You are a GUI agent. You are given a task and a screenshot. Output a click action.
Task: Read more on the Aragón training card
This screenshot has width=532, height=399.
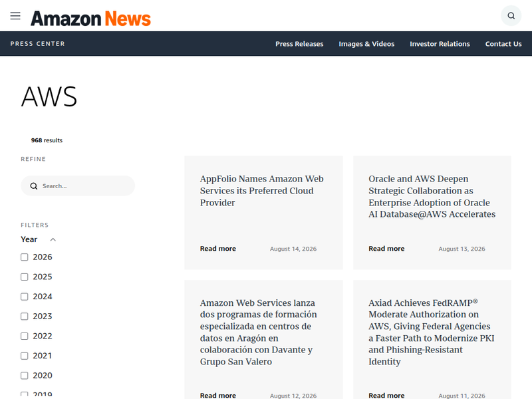pos(218,395)
